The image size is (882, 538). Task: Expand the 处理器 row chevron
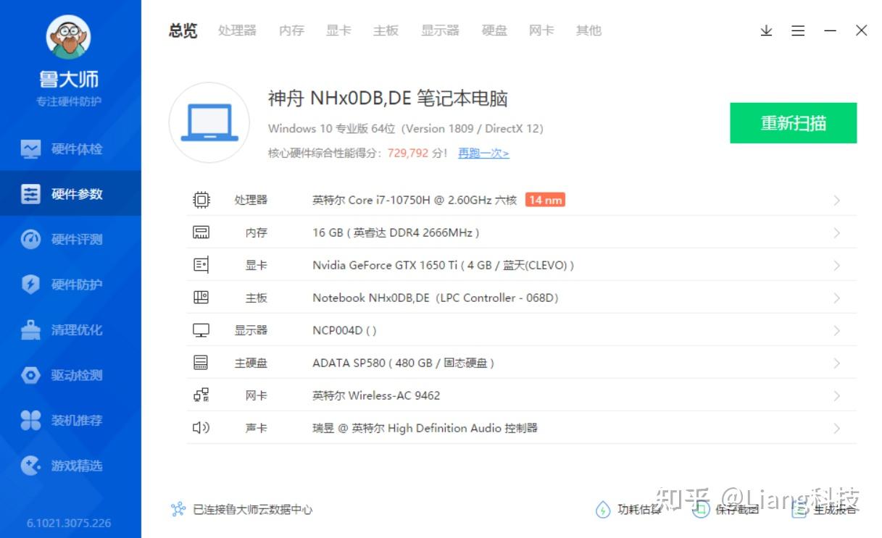[x=836, y=201]
